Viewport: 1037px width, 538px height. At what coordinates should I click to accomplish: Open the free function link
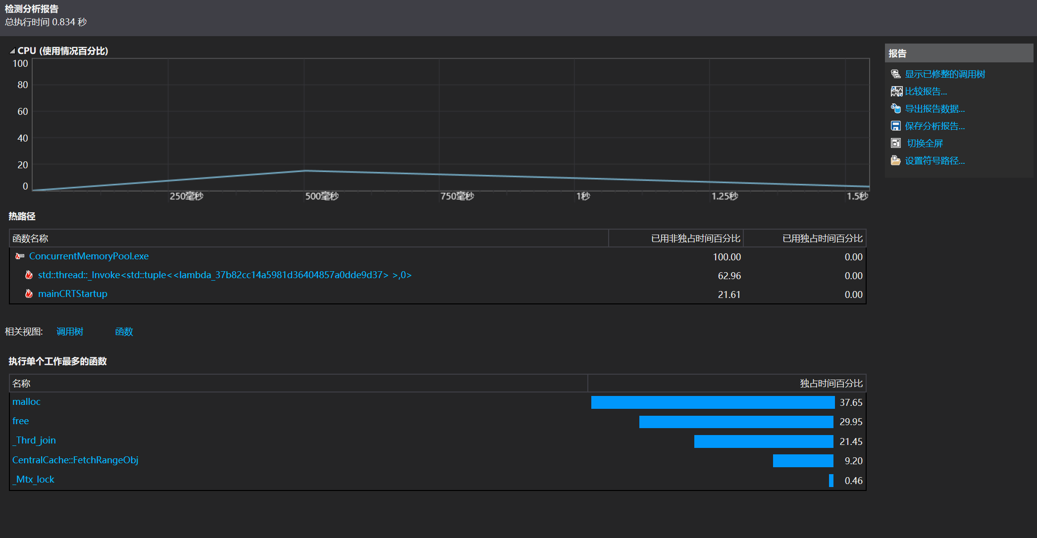point(21,421)
